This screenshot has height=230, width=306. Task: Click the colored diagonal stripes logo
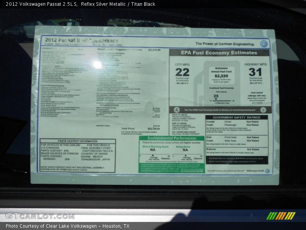click(x=281, y=216)
